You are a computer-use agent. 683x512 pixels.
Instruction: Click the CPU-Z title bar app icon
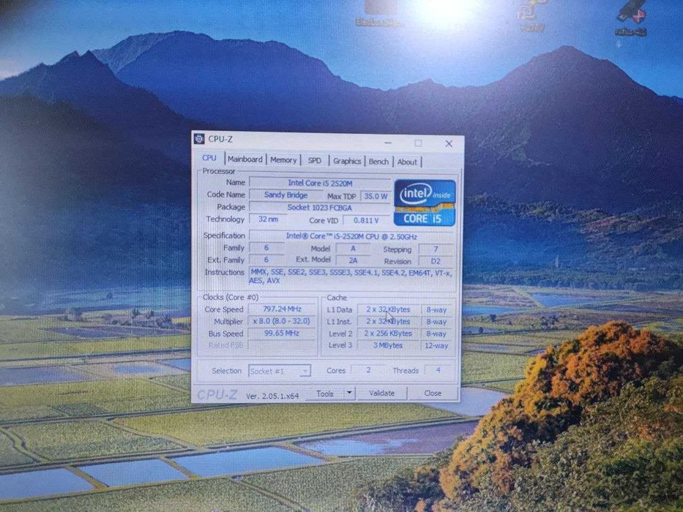[x=199, y=139]
